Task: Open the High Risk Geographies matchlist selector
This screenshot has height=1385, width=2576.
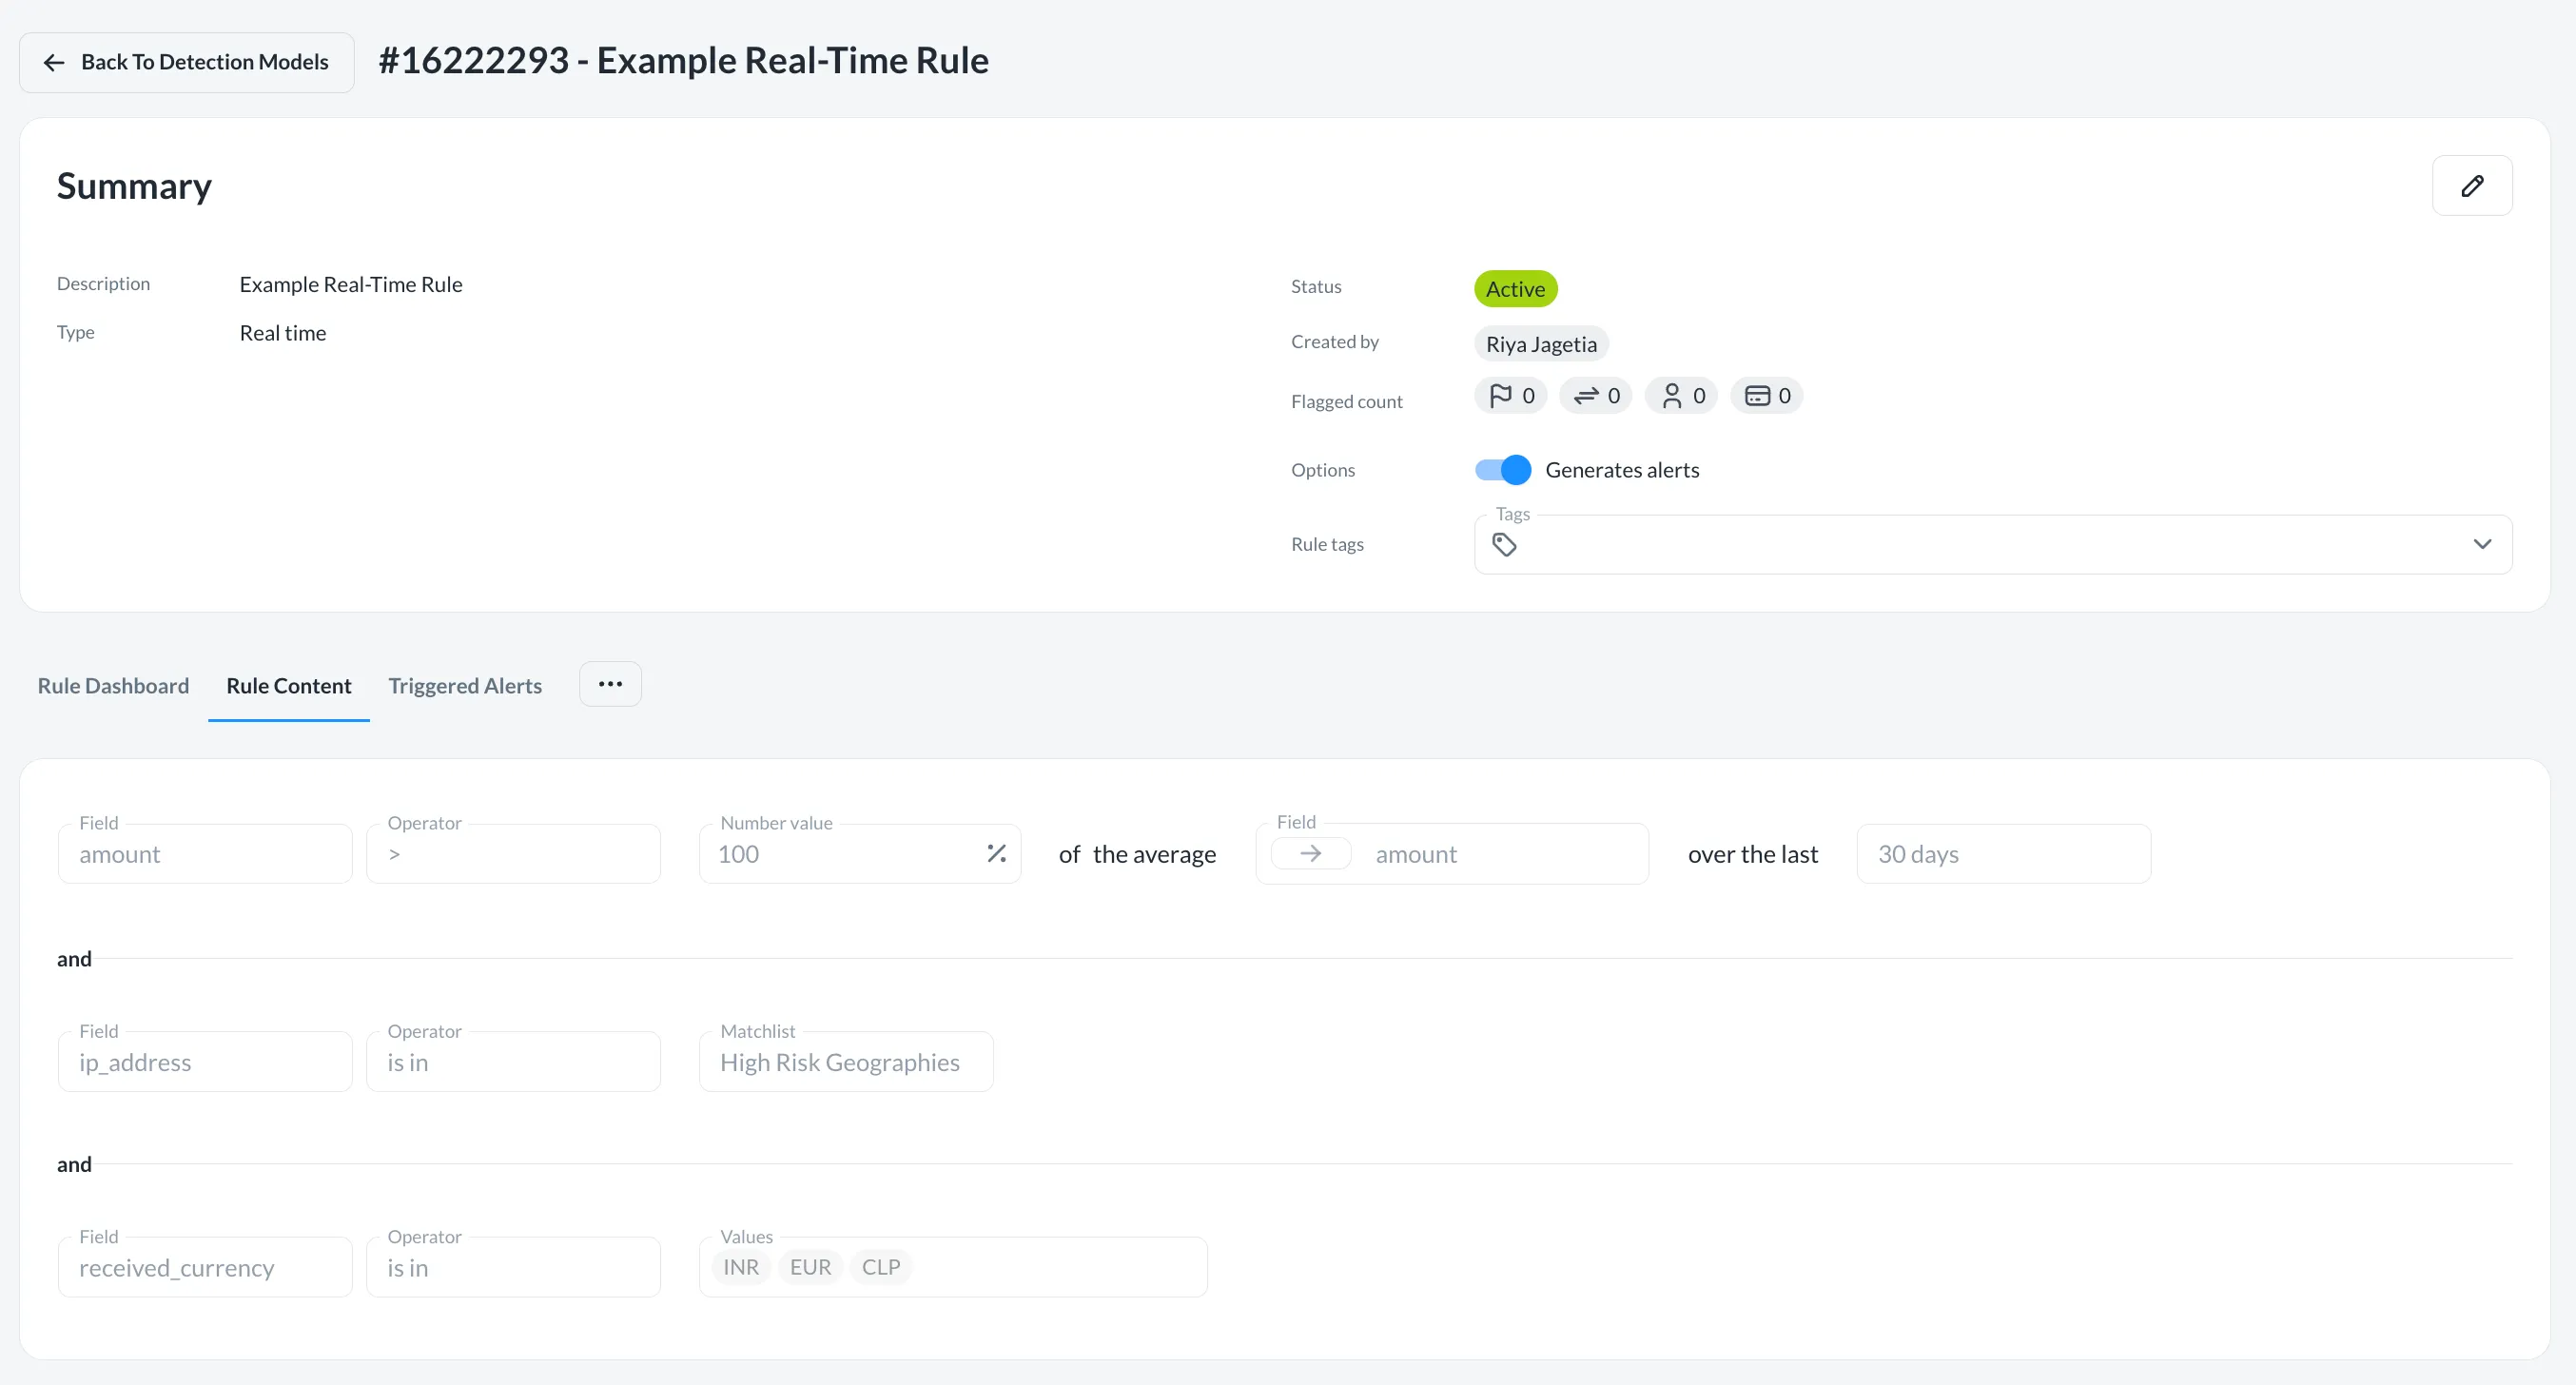Action: click(x=845, y=1062)
